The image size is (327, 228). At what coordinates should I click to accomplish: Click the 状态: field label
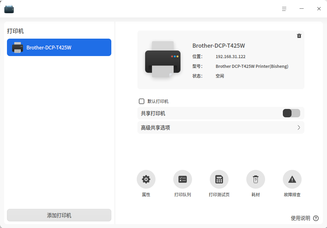click(x=197, y=76)
